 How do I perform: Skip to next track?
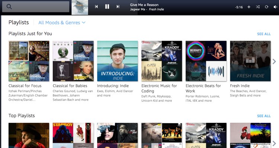tap(118, 7)
